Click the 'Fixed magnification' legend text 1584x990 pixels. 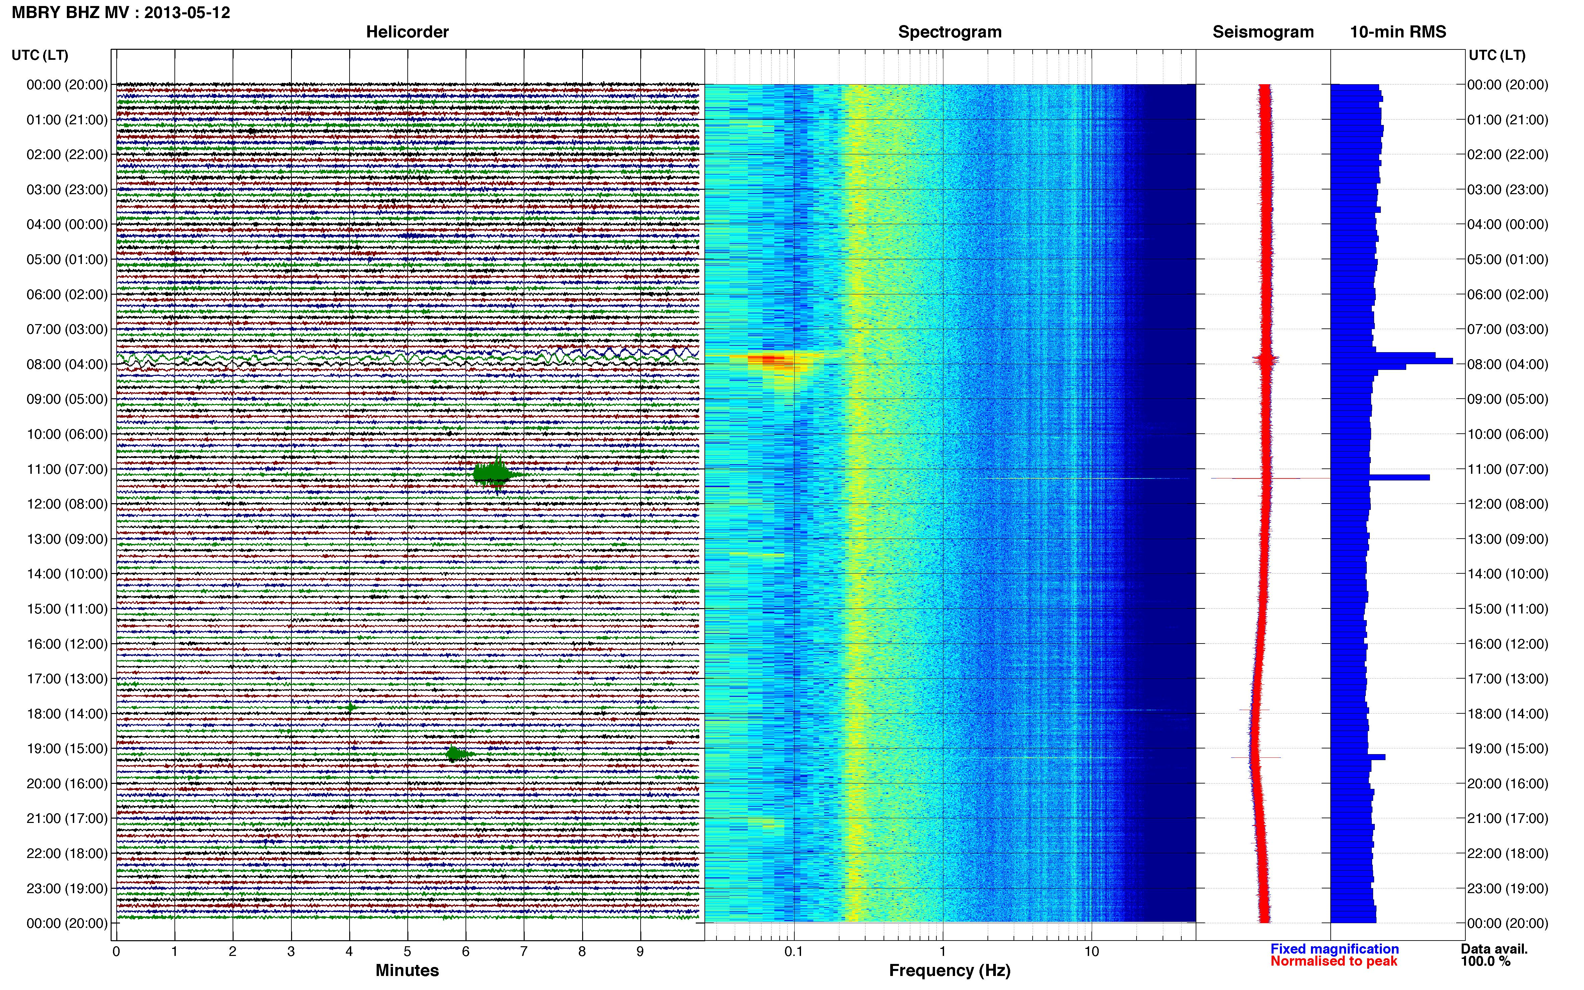(x=1334, y=949)
